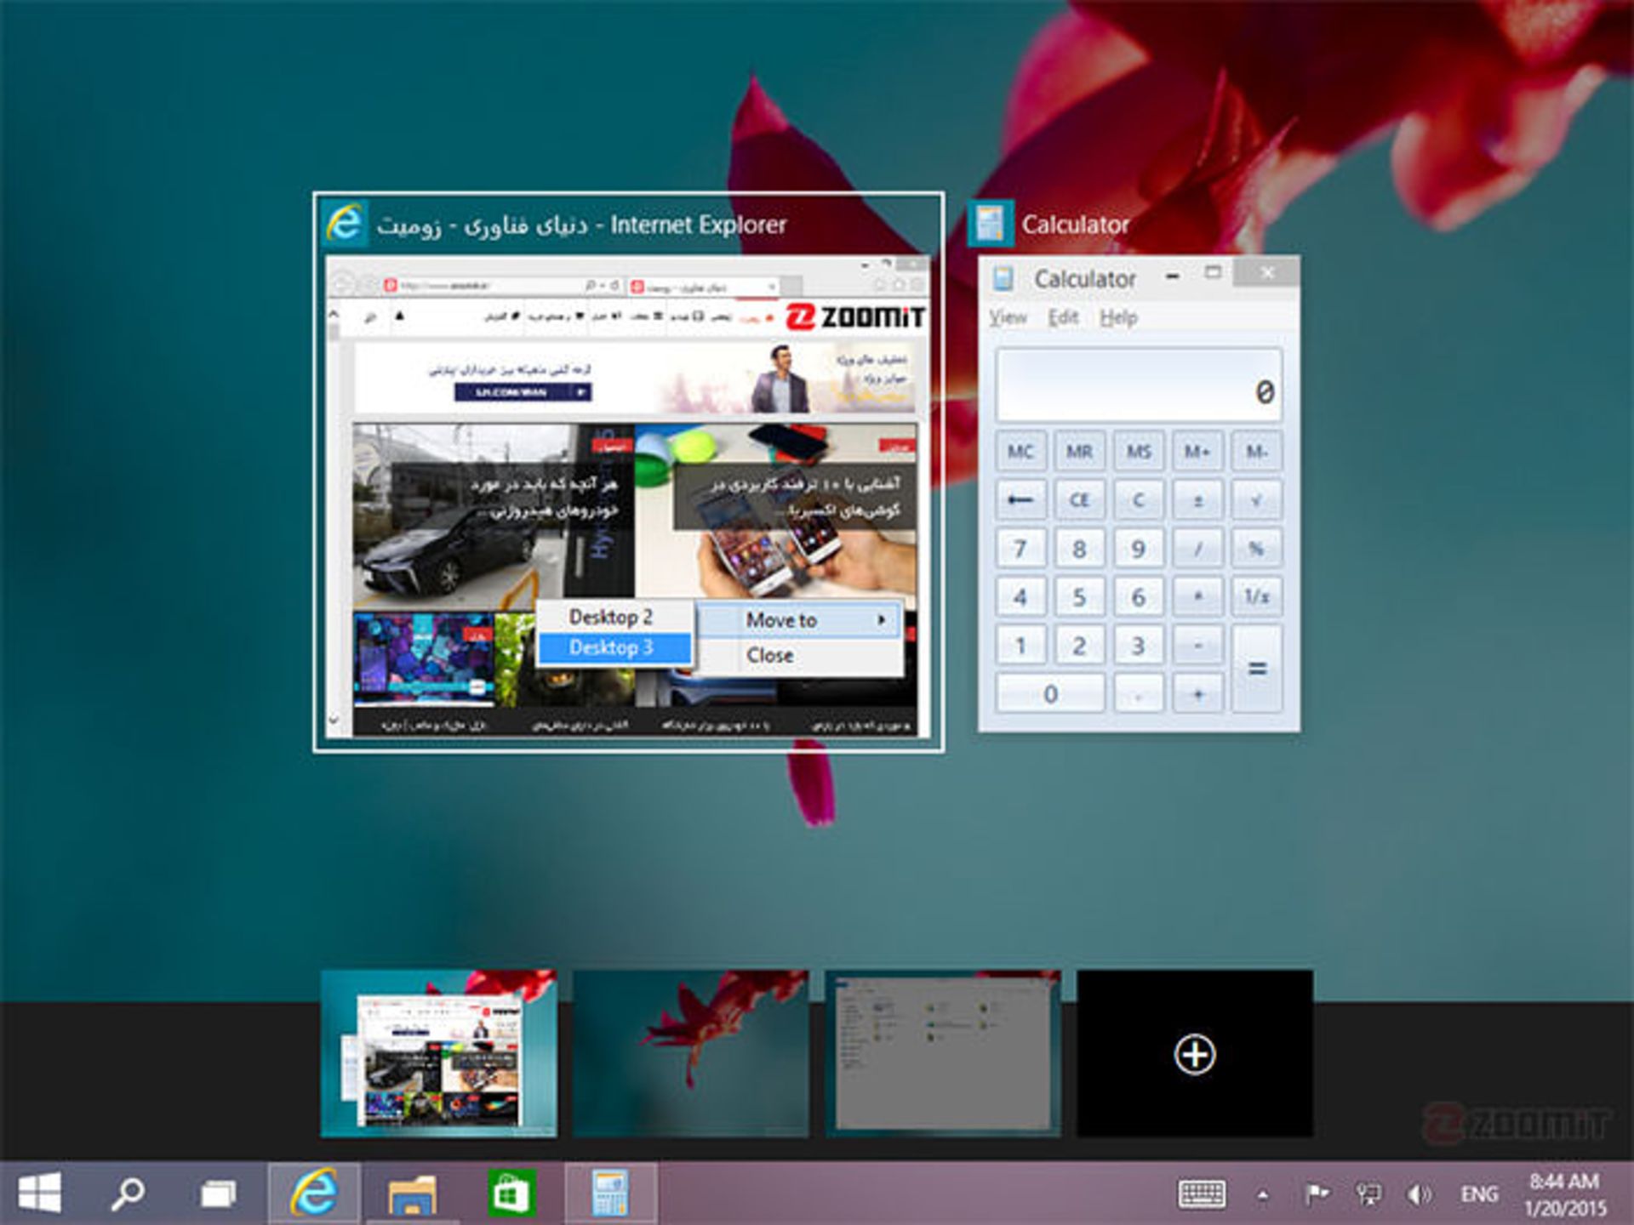Minimize the Calculator window preview

click(1173, 275)
